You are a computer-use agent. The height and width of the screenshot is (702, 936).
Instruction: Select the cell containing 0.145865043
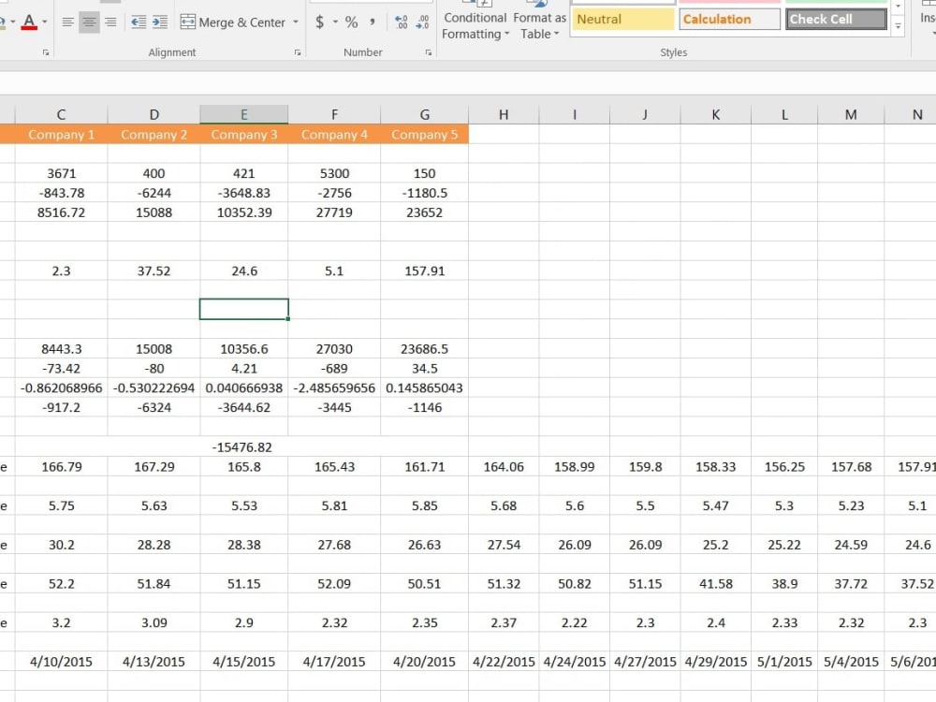(x=424, y=388)
